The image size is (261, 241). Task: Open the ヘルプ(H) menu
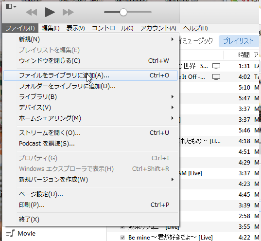tap(195, 28)
